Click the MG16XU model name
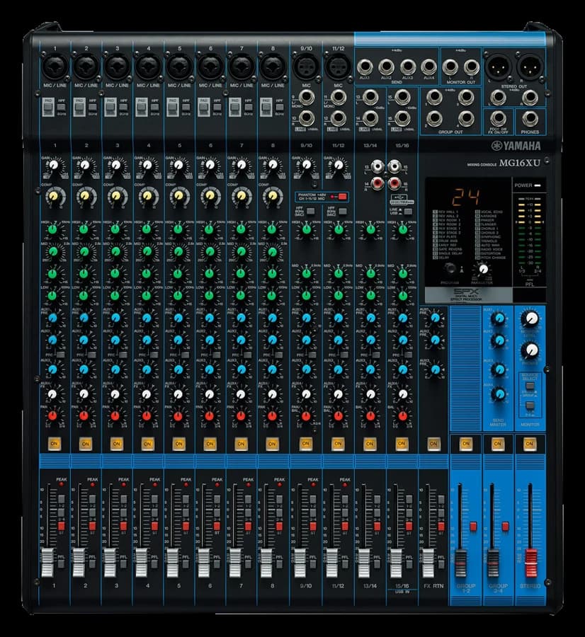This screenshot has width=585, height=637. coord(520,163)
